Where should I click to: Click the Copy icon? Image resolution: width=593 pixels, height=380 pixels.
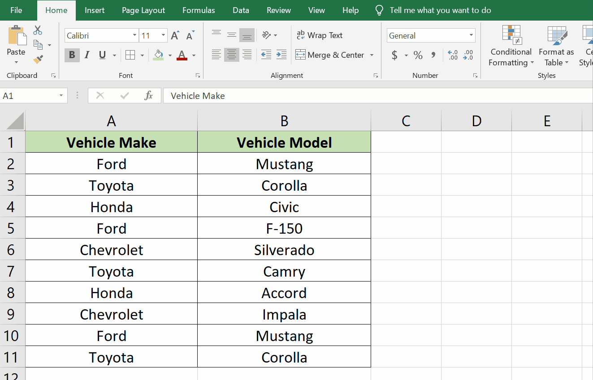point(38,45)
